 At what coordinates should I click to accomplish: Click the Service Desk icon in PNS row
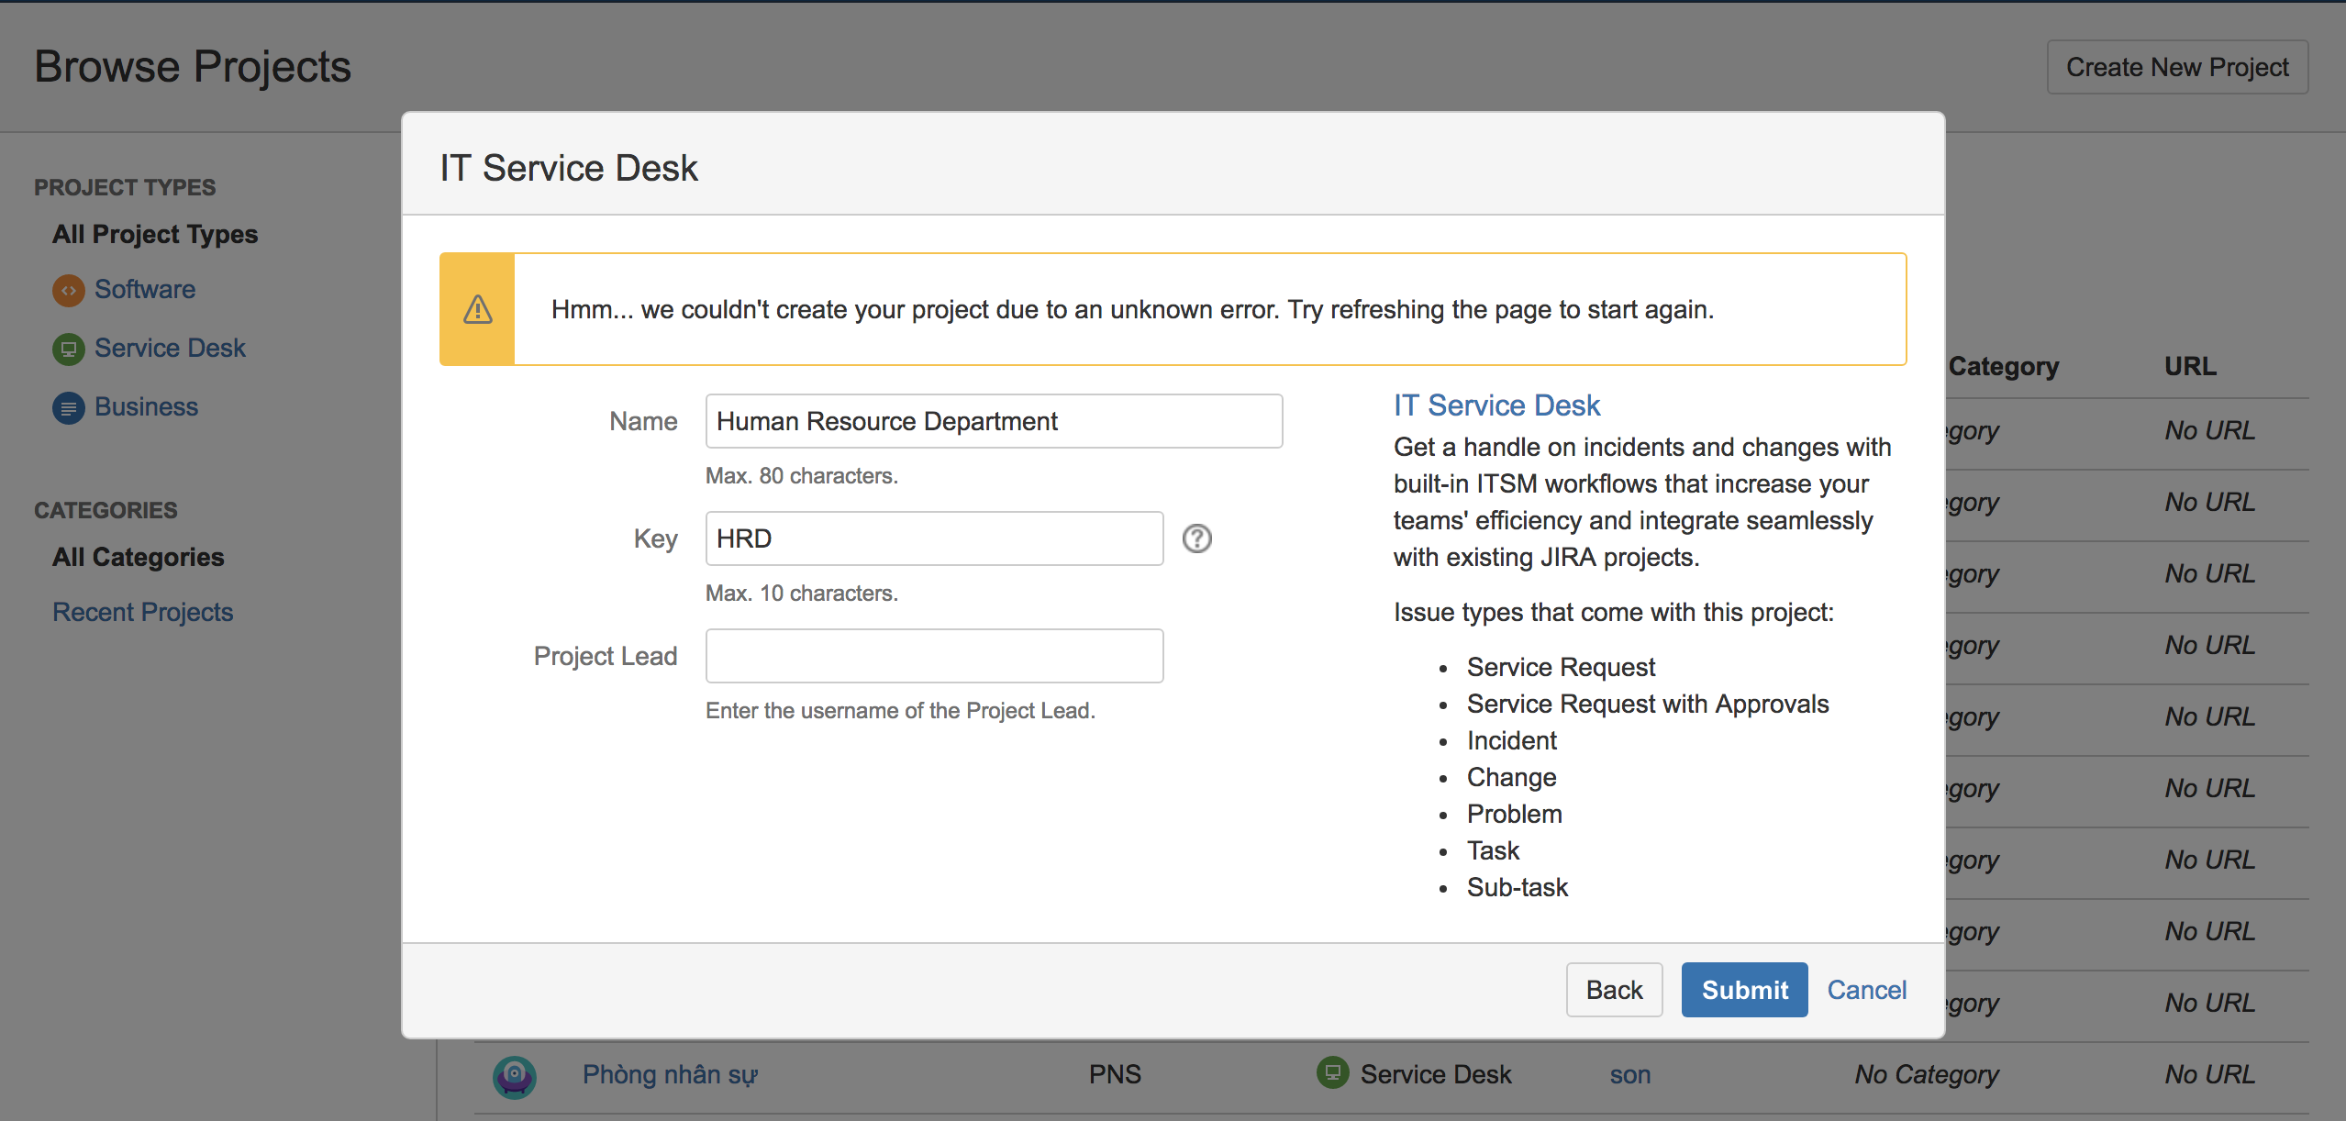[x=1332, y=1072]
